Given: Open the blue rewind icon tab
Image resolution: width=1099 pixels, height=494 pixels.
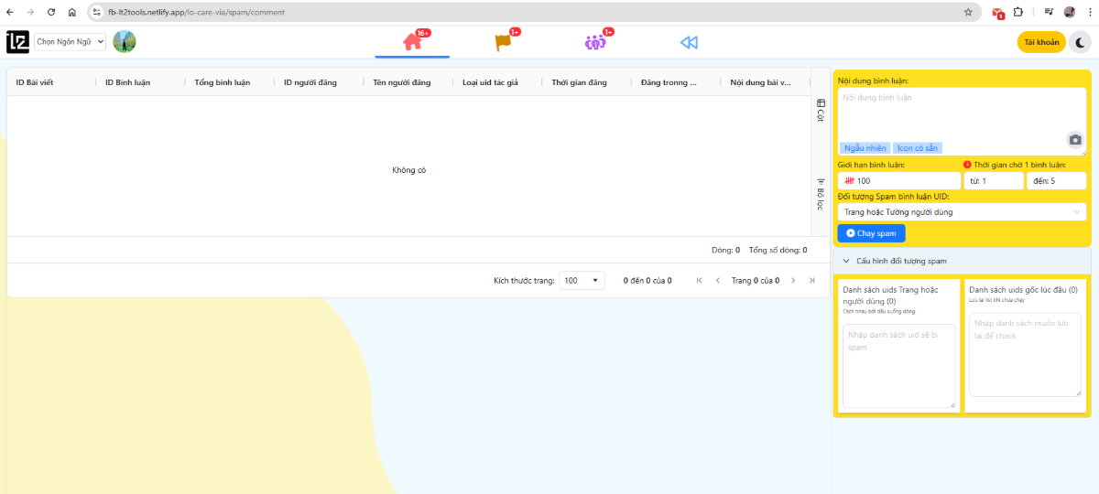Looking at the screenshot, I should coord(689,42).
